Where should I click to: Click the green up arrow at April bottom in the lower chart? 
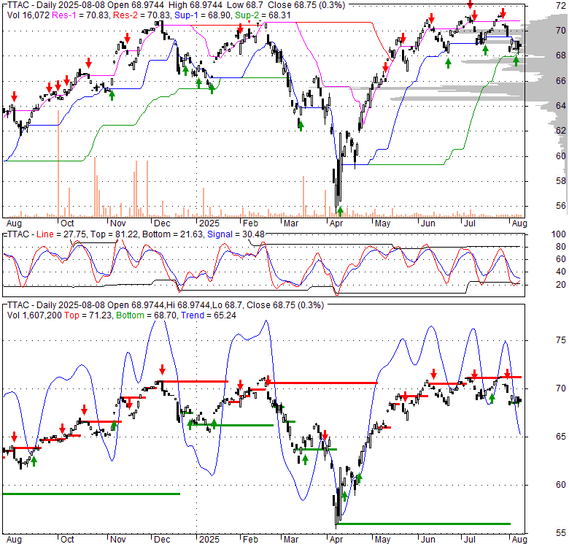[x=344, y=497]
